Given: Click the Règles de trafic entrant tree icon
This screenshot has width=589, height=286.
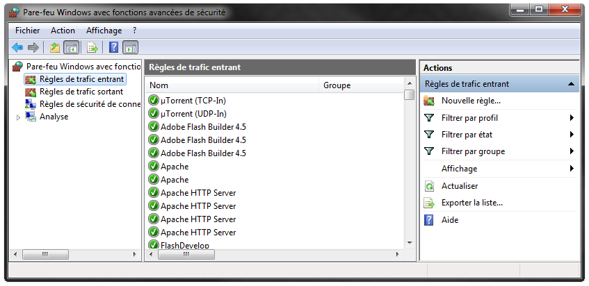Looking at the screenshot, I should 31,79.
